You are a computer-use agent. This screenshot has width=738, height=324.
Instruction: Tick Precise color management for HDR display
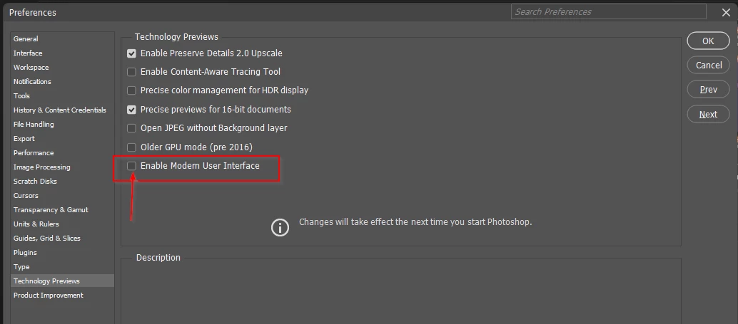(x=131, y=90)
